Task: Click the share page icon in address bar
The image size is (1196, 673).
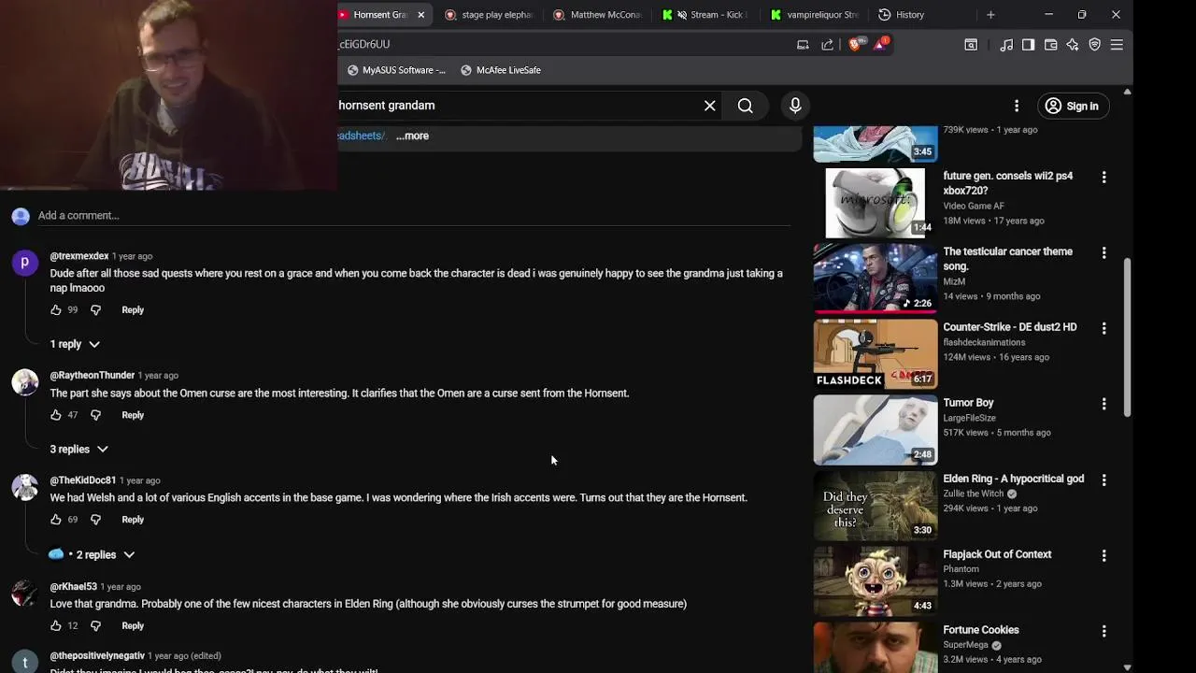Action: pyautogui.click(x=827, y=44)
